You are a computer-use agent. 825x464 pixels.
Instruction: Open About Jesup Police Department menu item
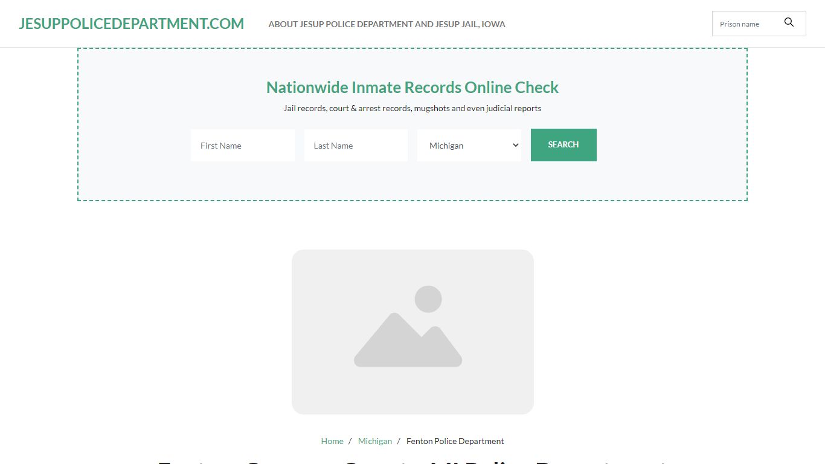[x=387, y=24]
